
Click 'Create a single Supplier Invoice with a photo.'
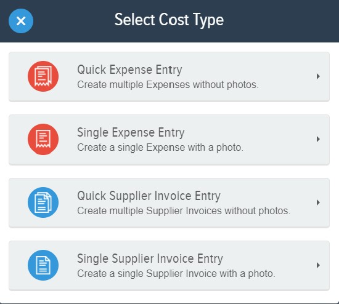click(x=176, y=274)
